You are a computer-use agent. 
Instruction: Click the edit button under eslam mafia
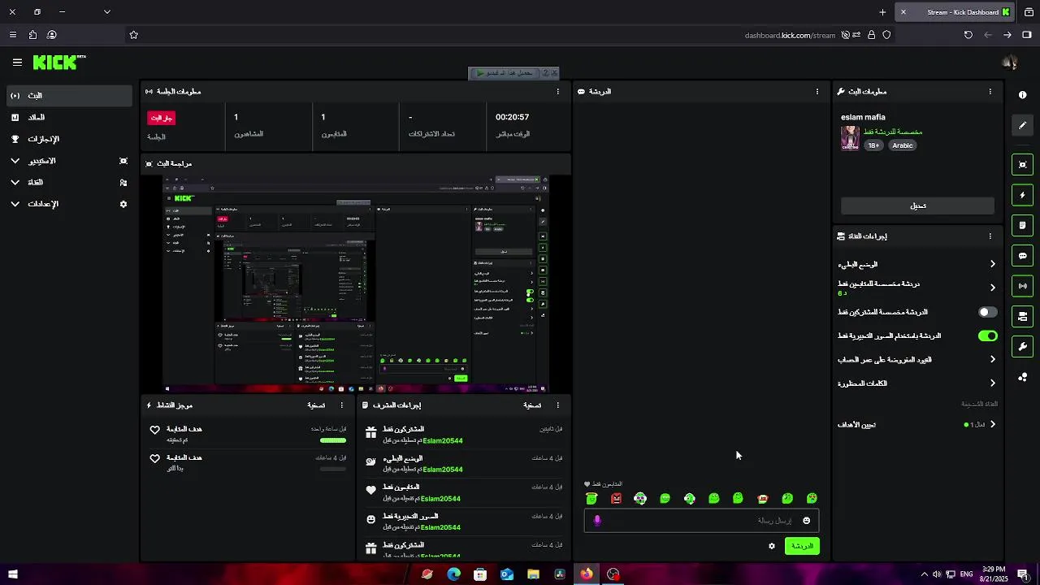click(917, 206)
